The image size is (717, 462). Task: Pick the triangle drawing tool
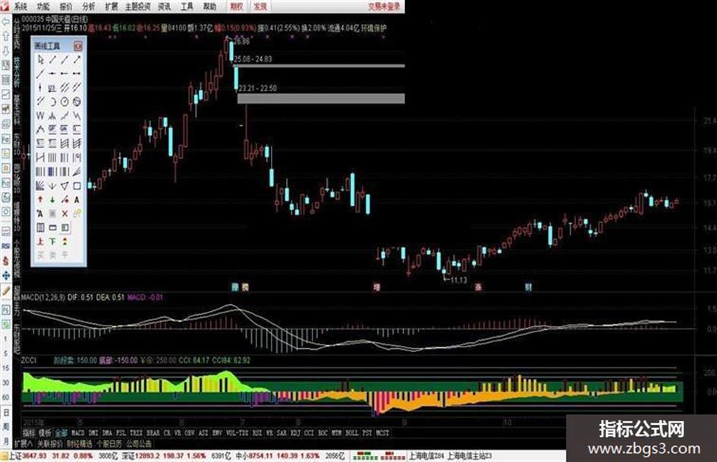pos(65,186)
